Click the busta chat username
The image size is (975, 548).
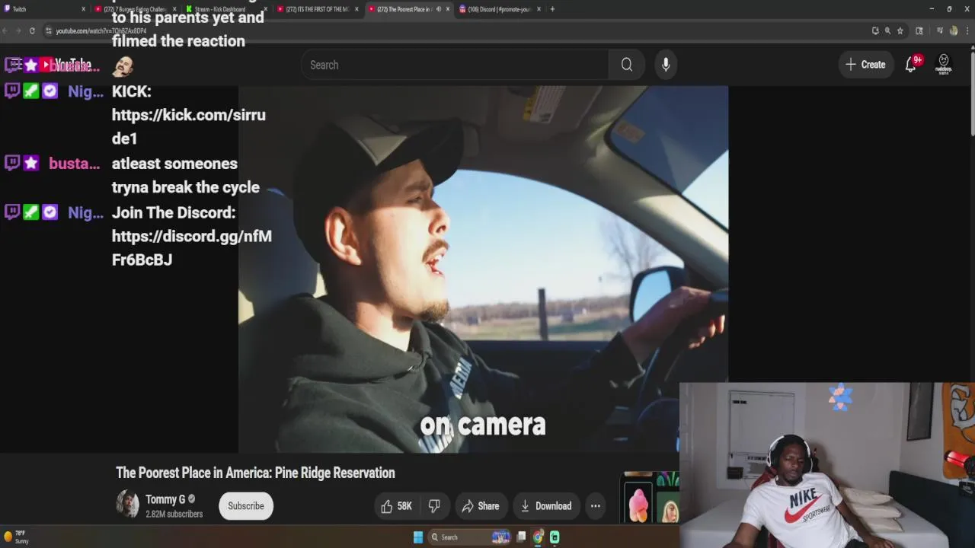(74, 164)
